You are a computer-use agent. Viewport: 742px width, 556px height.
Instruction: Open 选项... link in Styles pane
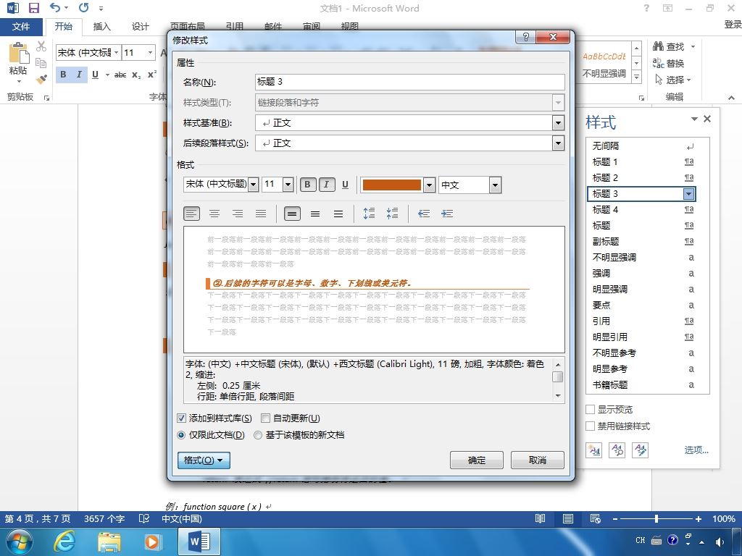696,450
